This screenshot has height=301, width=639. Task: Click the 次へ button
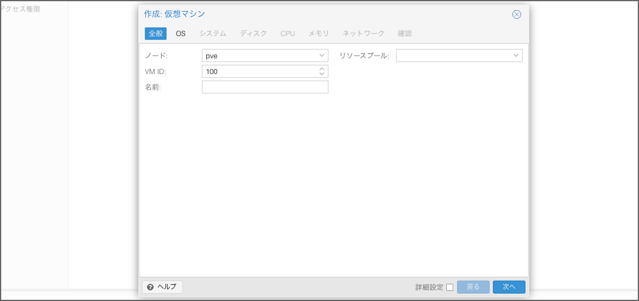[x=509, y=287]
